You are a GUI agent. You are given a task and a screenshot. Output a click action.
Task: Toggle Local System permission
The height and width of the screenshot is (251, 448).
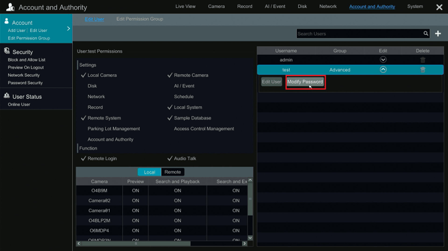(185, 107)
